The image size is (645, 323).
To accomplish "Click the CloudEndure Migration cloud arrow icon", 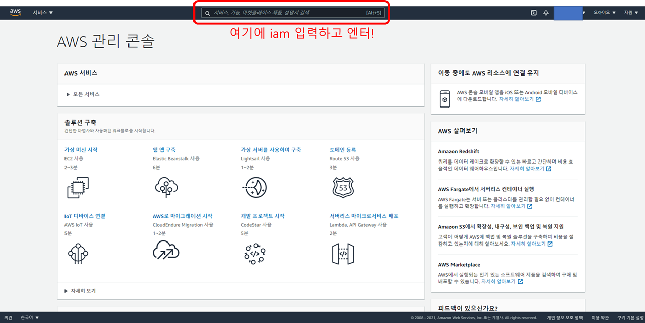I will [166, 250].
